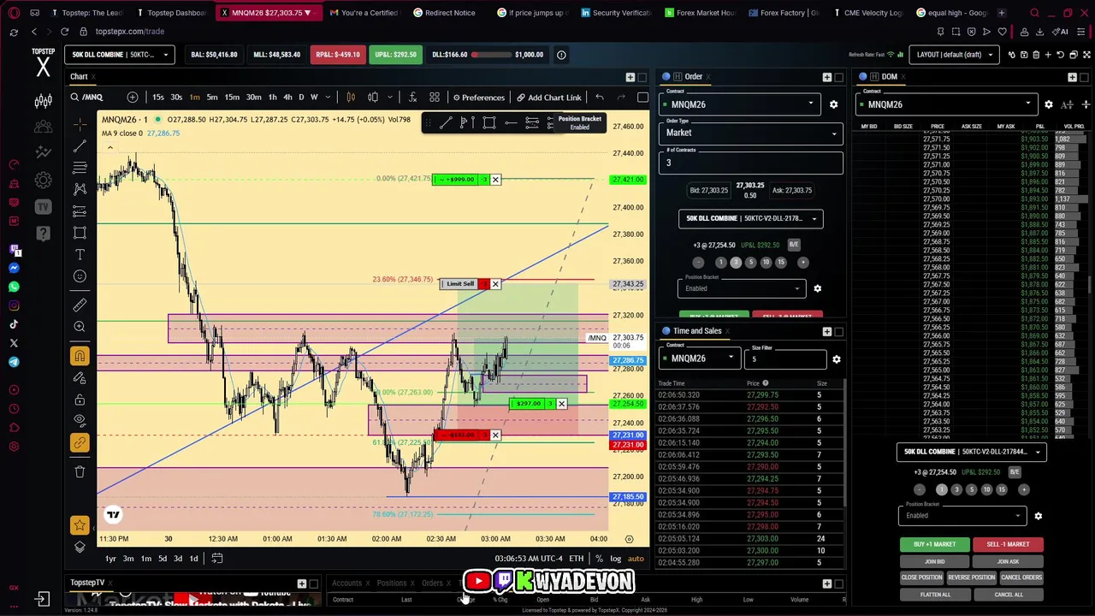Click the DLL loss limit progress bar
This screenshot has width=1095, height=616.
491,55
